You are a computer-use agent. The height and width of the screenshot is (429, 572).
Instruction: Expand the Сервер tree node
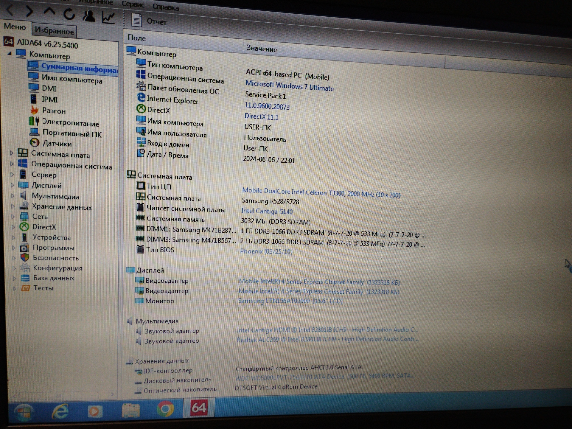(x=12, y=174)
